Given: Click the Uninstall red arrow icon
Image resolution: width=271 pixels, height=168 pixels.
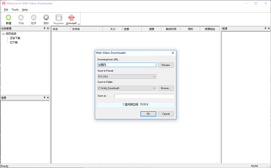Looking at the screenshot, I should click(x=71, y=18).
